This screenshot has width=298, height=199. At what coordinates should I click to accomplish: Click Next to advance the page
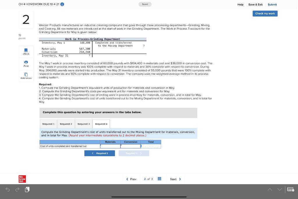tap(175, 179)
